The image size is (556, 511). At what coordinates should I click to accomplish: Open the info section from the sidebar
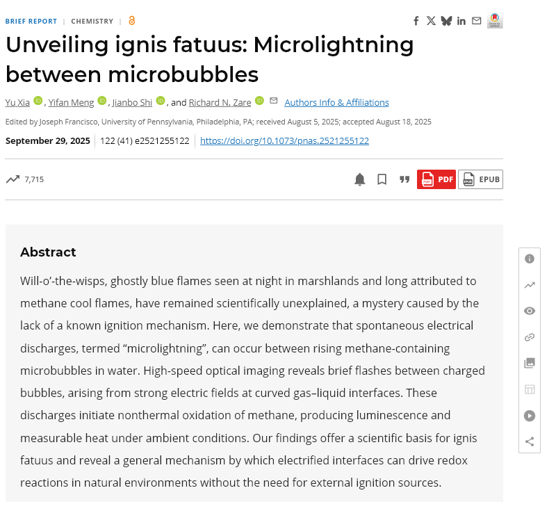point(530,259)
